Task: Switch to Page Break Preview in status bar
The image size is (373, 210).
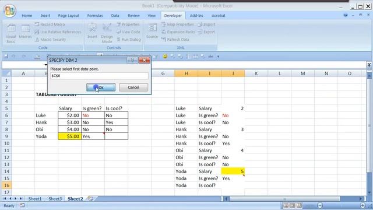Action: click(299, 205)
